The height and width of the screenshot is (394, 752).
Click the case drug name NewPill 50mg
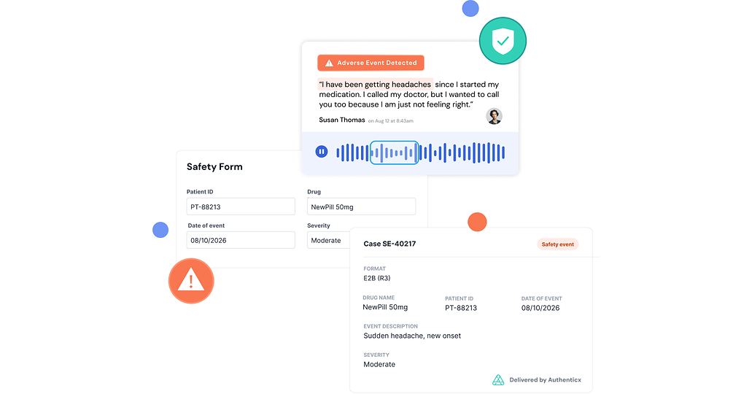click(385, 307)
